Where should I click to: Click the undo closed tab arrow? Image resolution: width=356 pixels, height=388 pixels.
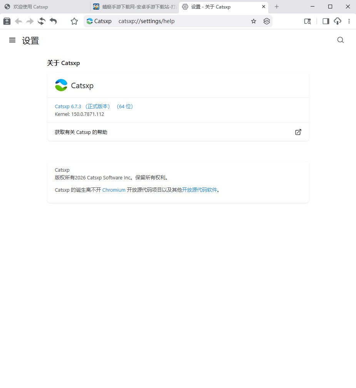click(53, 21)
